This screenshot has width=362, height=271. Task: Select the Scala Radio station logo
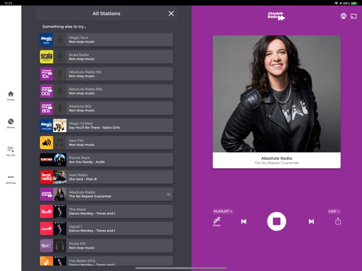point(46,57)
